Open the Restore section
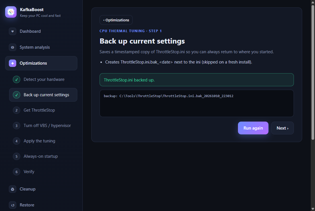The height and width of the screenshot is (211, 315). (41, 205)
